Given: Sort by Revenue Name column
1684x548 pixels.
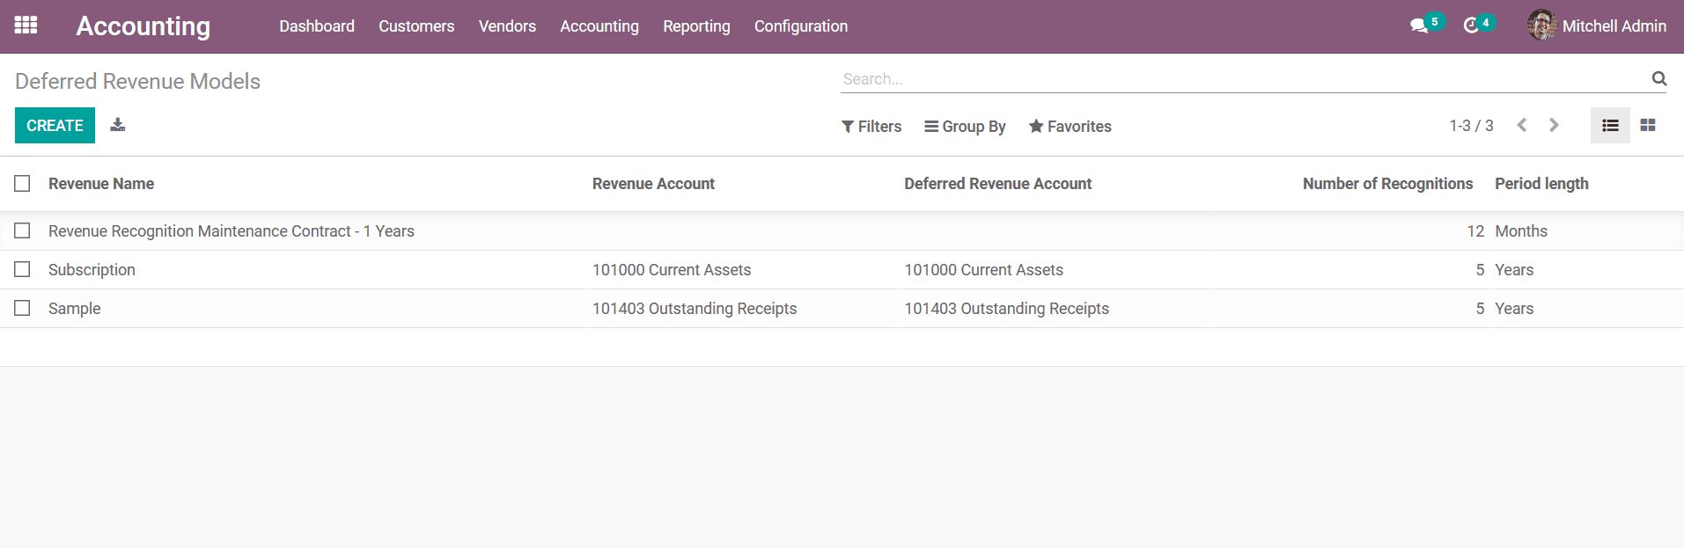Looking at the screenshot, I should 101,184.
